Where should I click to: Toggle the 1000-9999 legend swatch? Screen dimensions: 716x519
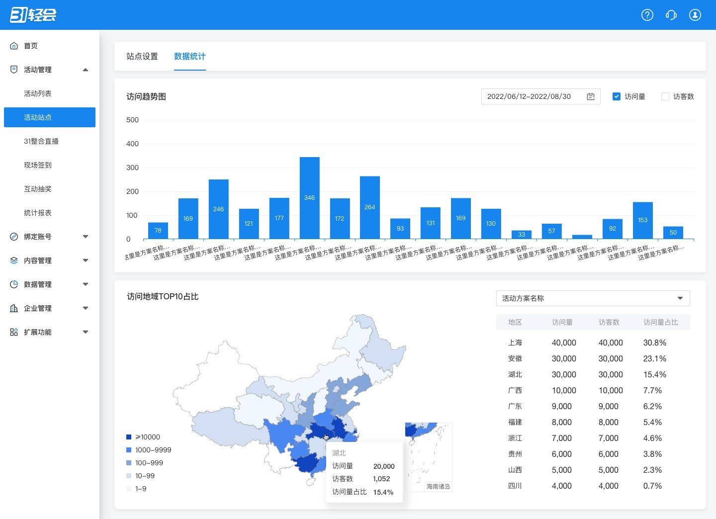point(129,450)
